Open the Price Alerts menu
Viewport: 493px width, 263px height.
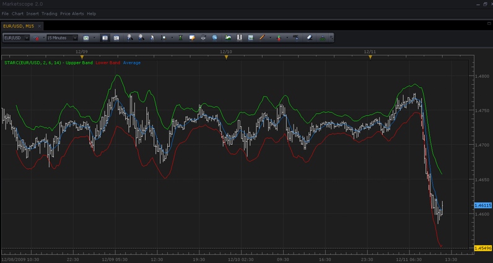pyautogui.click(x=72, y=14)
